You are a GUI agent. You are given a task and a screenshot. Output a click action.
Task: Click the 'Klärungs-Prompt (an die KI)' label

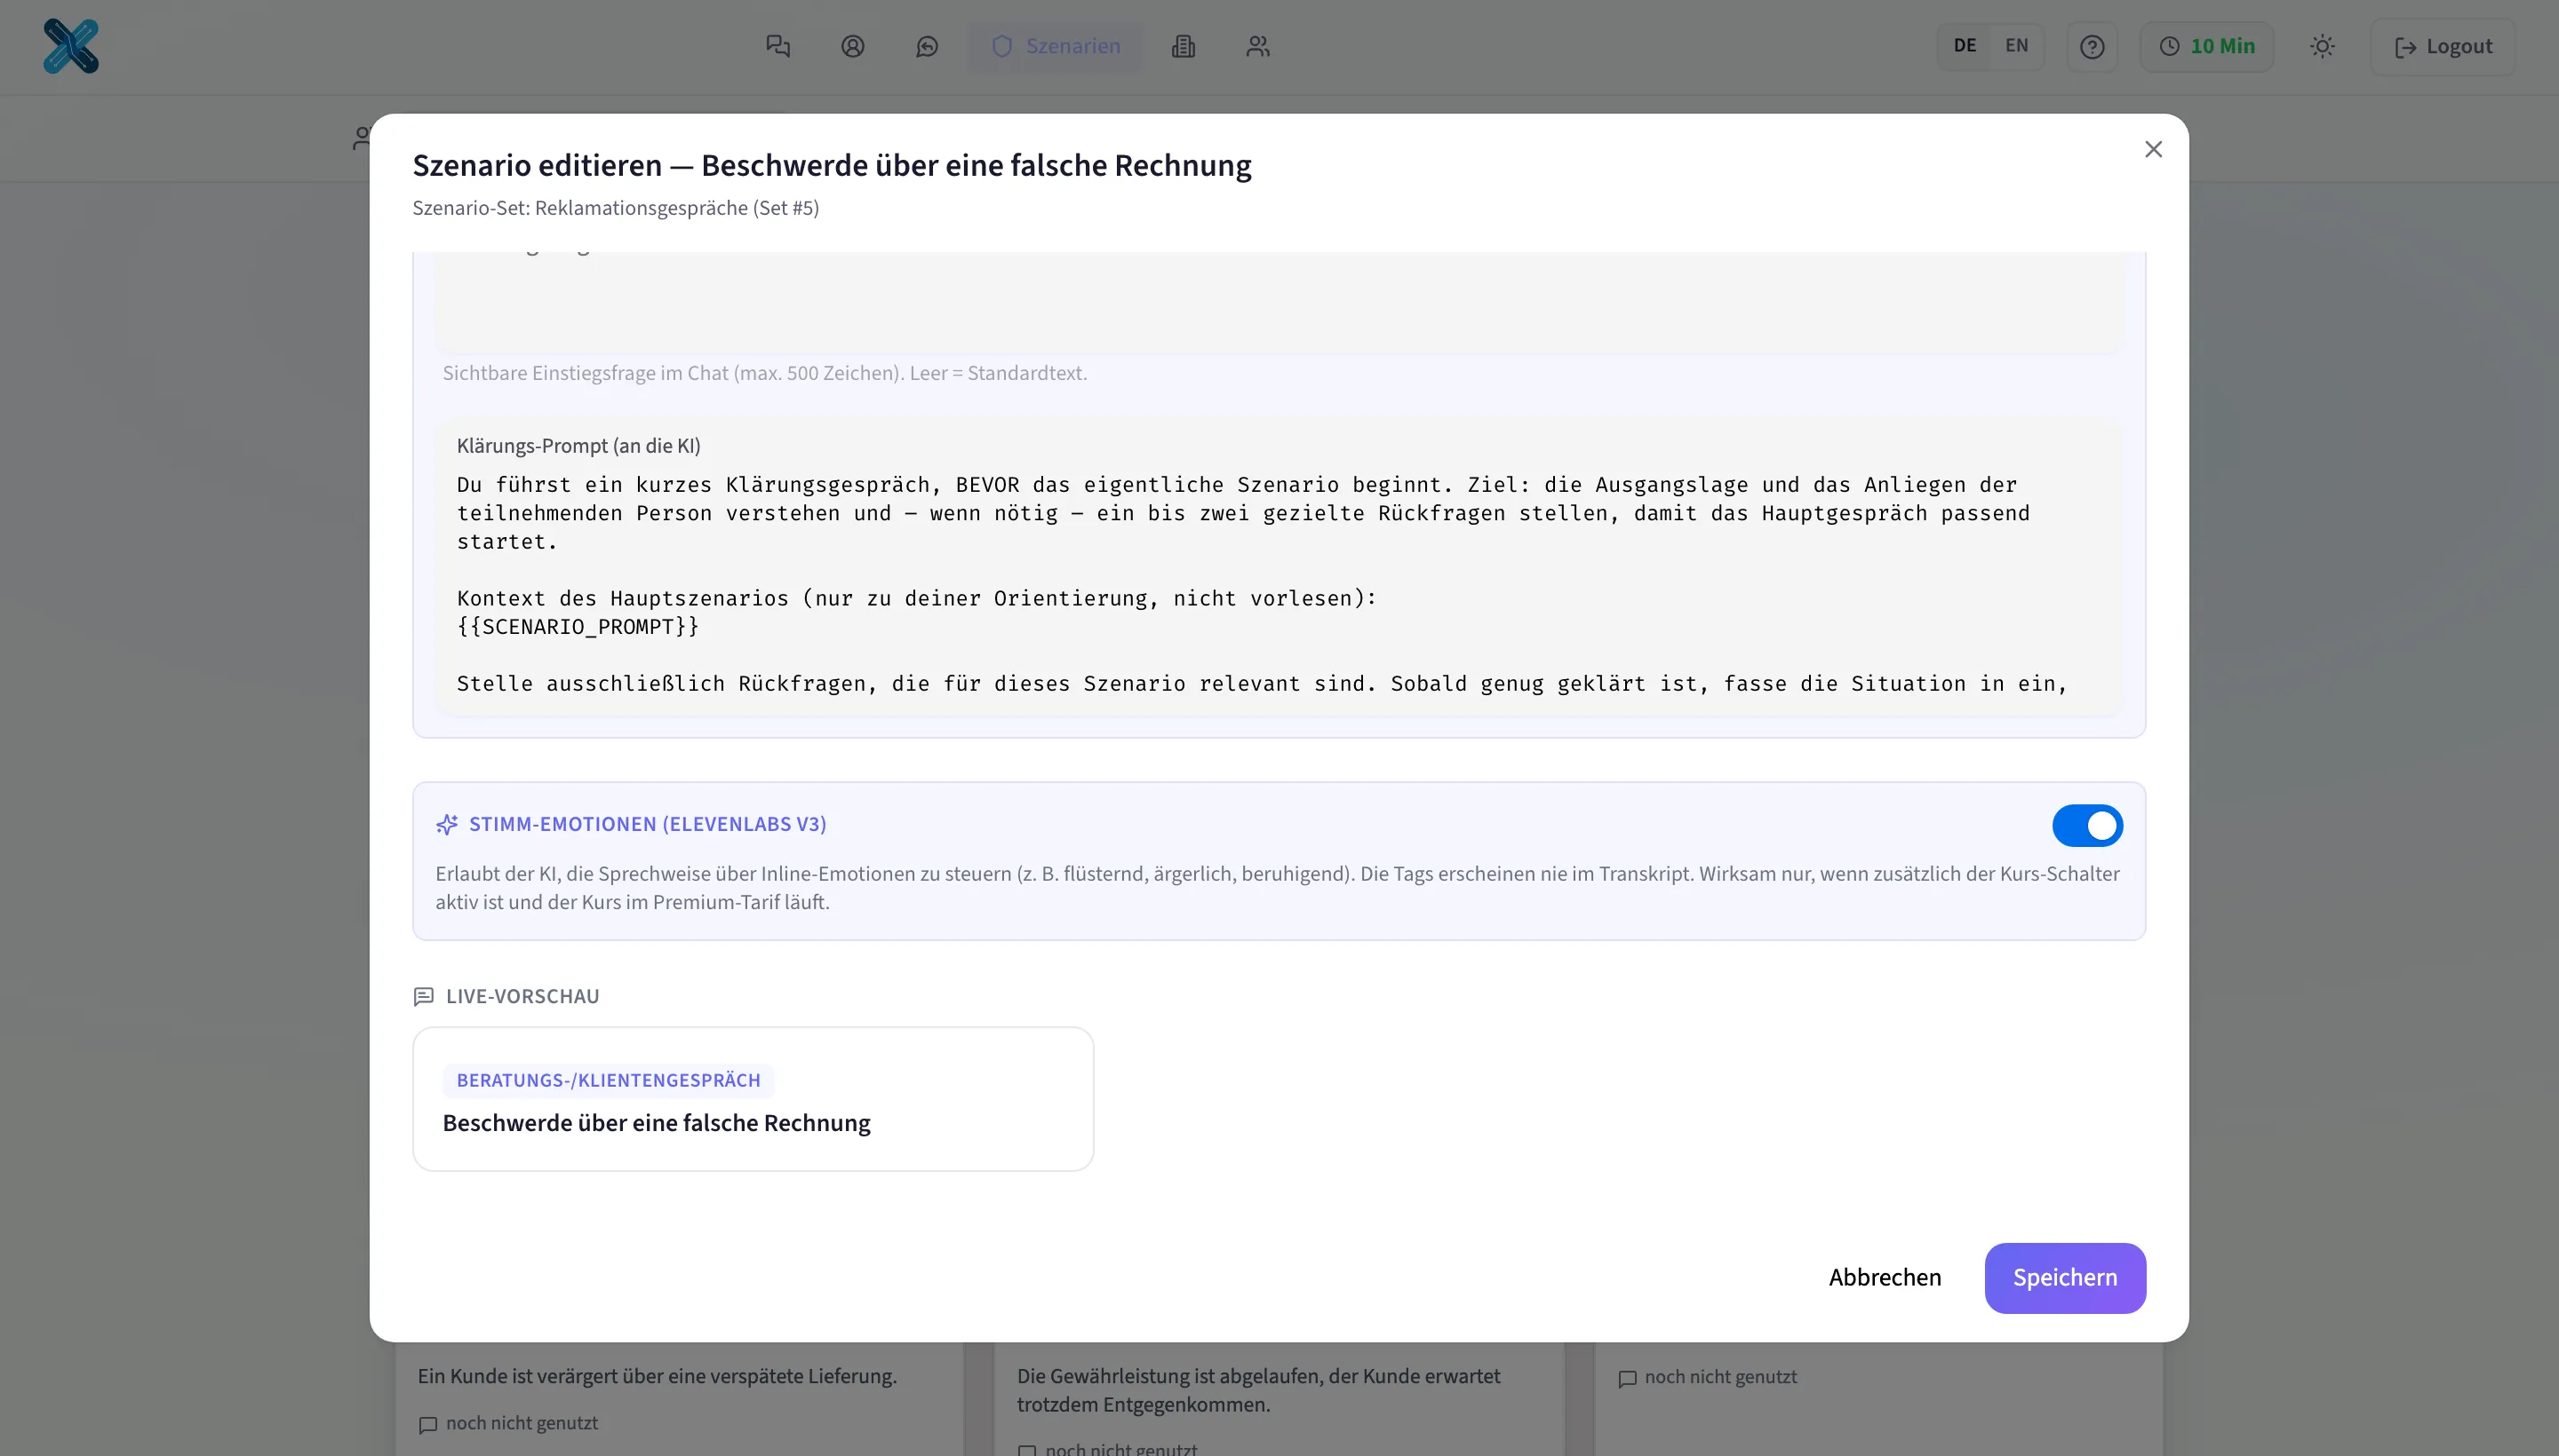point(578,446)
